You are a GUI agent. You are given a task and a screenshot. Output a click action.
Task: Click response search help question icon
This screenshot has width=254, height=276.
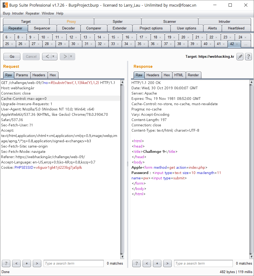point(137,264)
